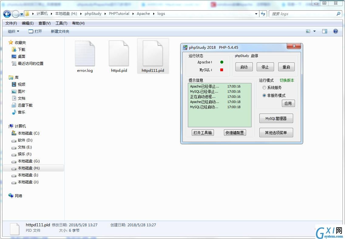This screenshot has width=345, height=239.
Task: Click PHPTutorial in address breadcrumb
Action: tap(119, 14)
